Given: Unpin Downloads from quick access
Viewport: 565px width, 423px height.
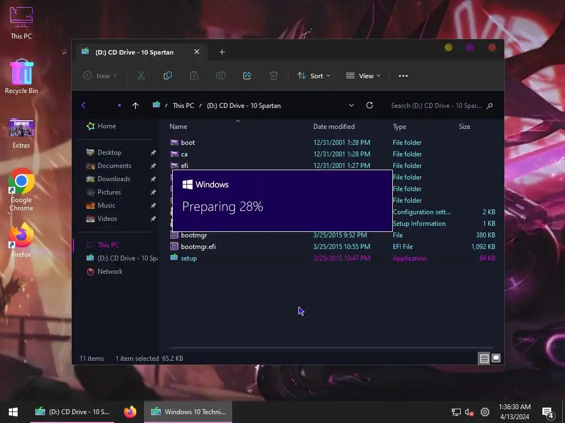Looking at the screenshot, I should (153, 179).
